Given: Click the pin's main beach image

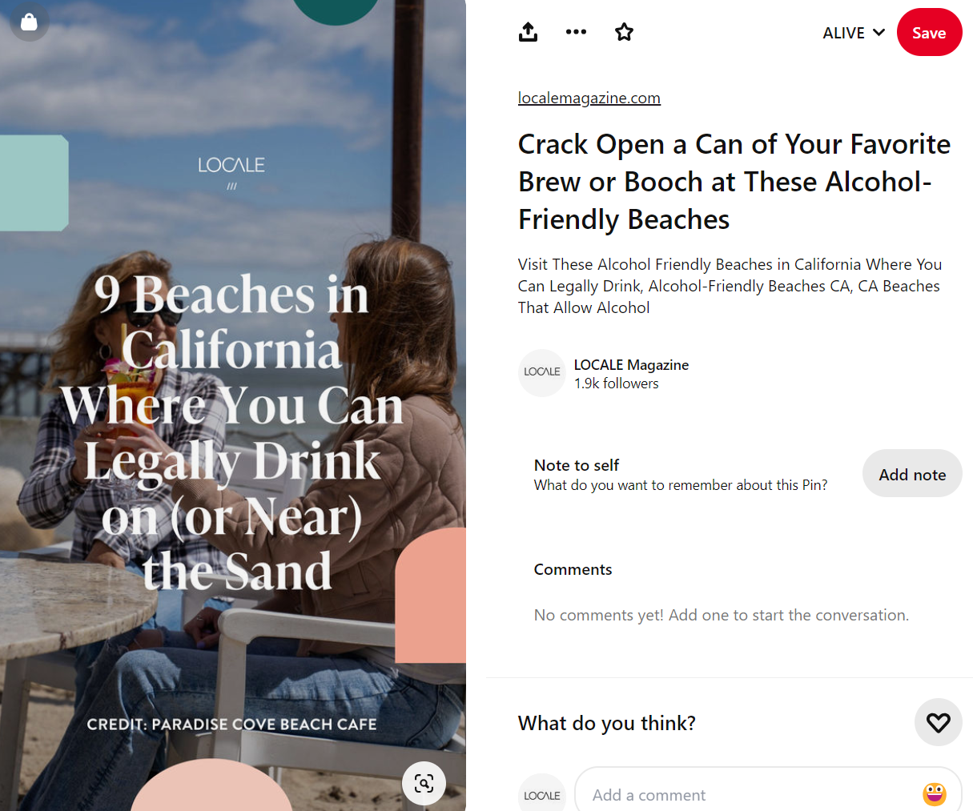Looking at the screenshot, I should point(233,405).
